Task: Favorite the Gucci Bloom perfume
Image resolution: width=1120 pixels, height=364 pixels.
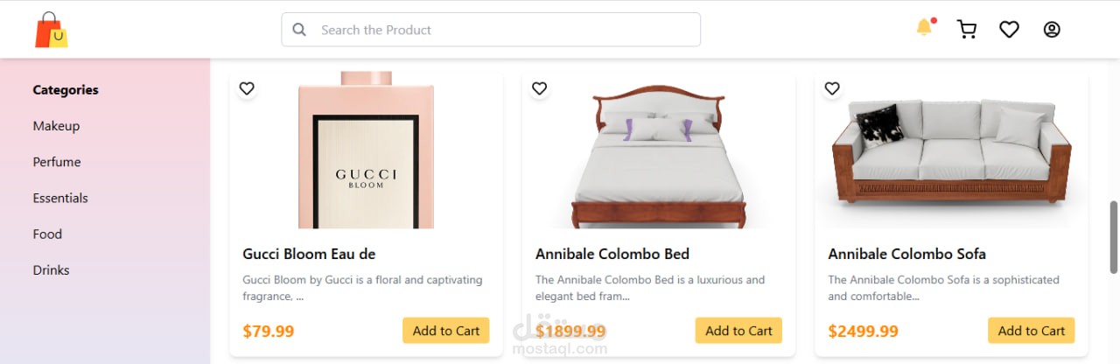Action: coord(247,88)
